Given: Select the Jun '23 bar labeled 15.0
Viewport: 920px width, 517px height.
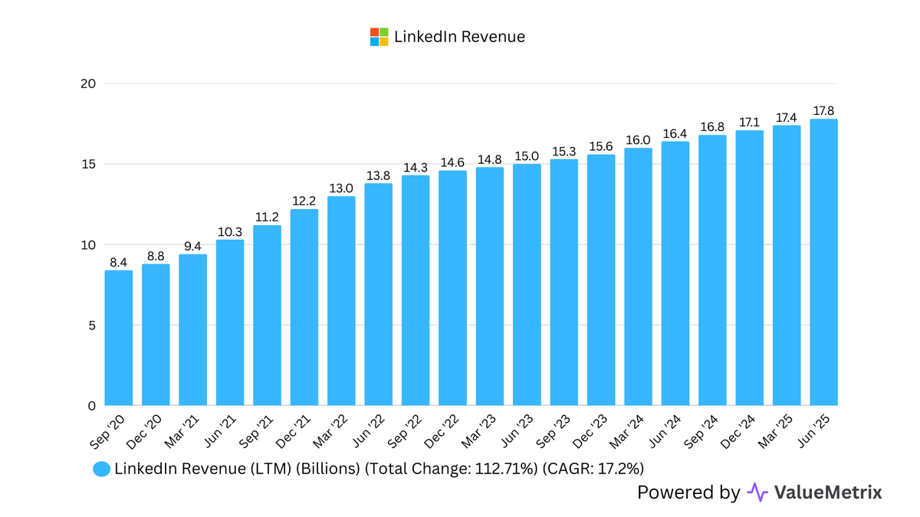Looking at the screenshot, I should pyautogui.click(x=527, y=285).
